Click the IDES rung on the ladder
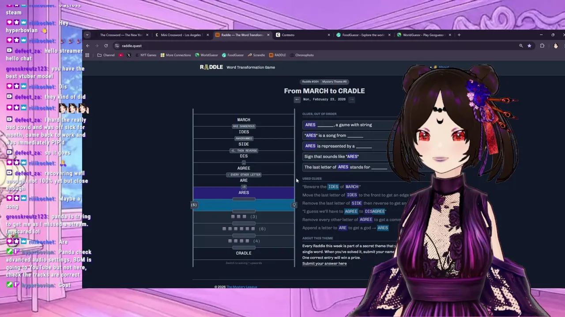The image size is (565, 317). coord(244,132)
